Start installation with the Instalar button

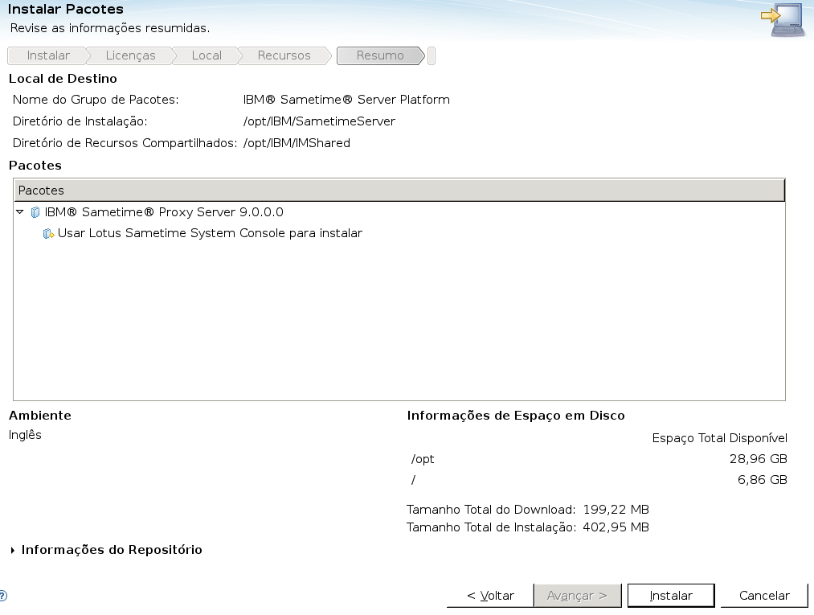click(x=671, y=596)
